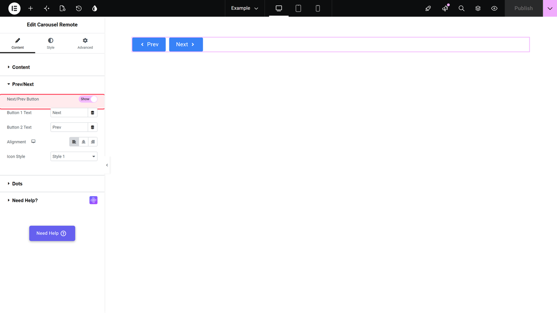Preview changes with the eye icon
This screenshot has height=313, width=557.
coord(494,8)
